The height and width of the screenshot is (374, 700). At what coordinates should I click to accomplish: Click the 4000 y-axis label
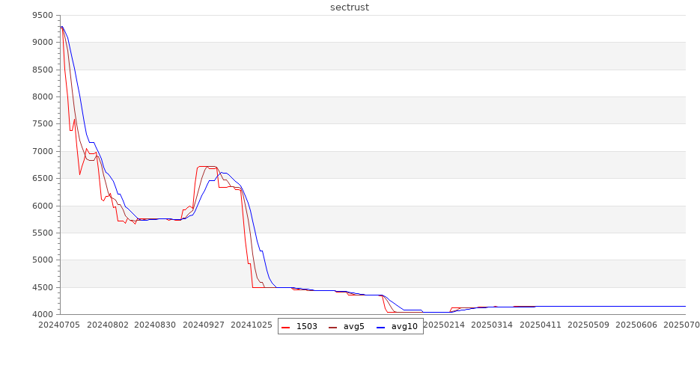pyautogui.click(x=42, y=315)
